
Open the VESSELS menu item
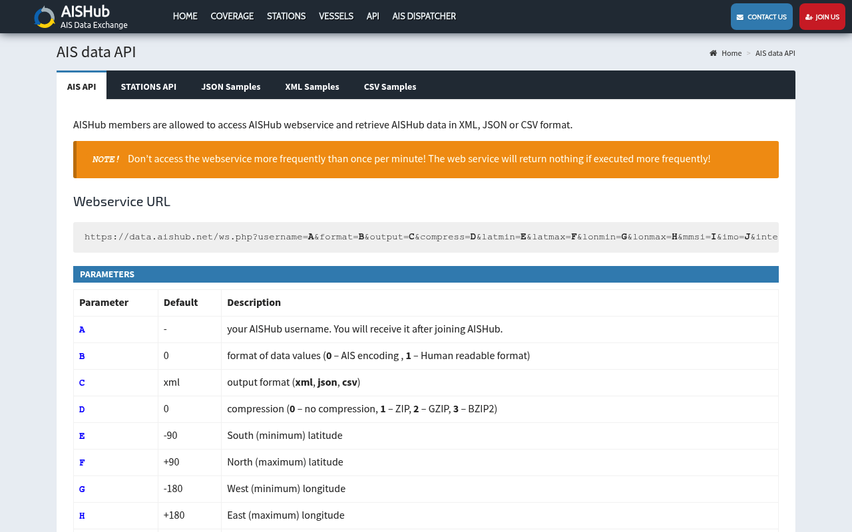(336, 16)
